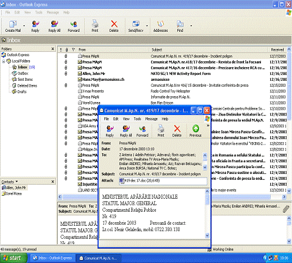Screen dimensions: 292x263
Task: Open File menu in message window
Action: point(107,119)
